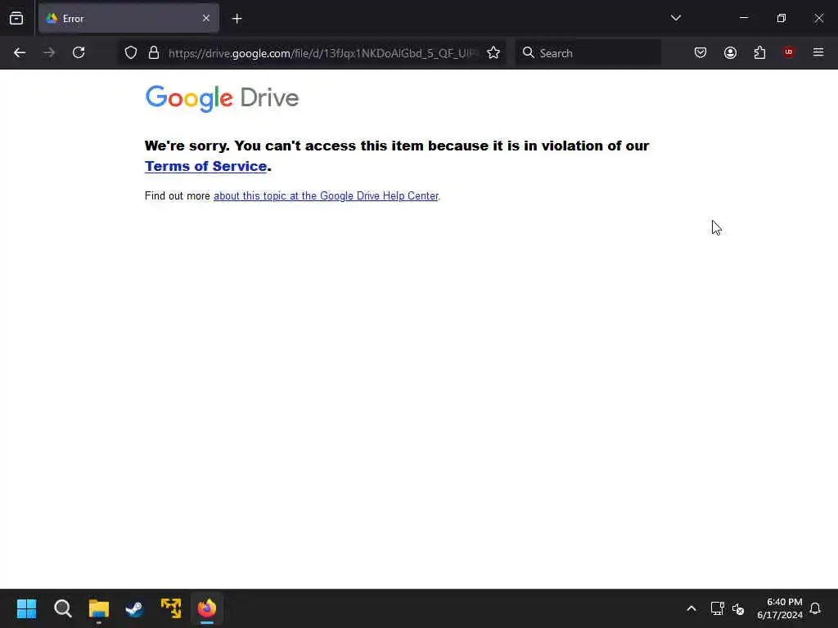Go forward one page
Viewport: 838px width, 628px height.
pyautogui.click(x=49, y=52)
